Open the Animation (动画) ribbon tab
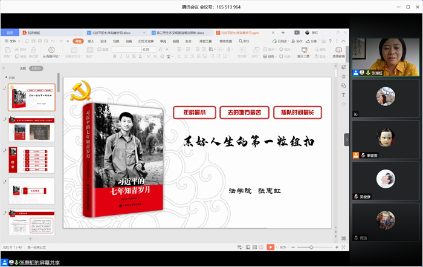This screenshot has height=267, width=423. coord(129,41)
